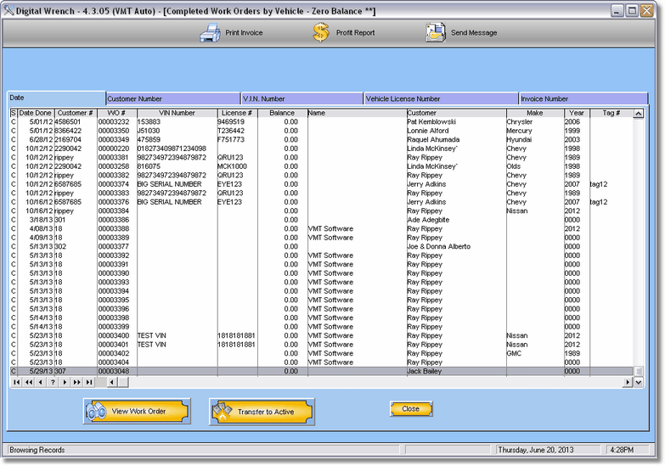Click the Print Invoice printer icon

pyautogui.click(x=210, y=32)
